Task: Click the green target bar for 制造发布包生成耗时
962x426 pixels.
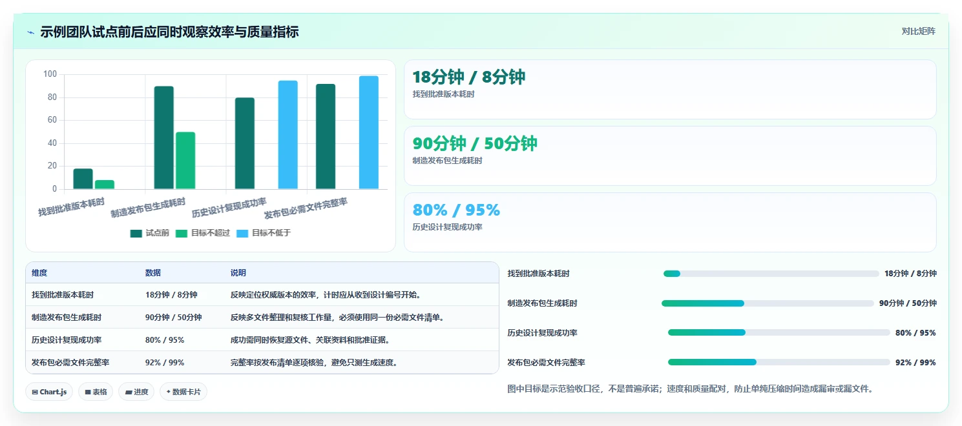Action: pos(185,161)
